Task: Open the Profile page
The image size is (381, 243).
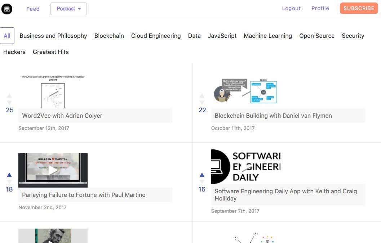Action: point(320,8)
